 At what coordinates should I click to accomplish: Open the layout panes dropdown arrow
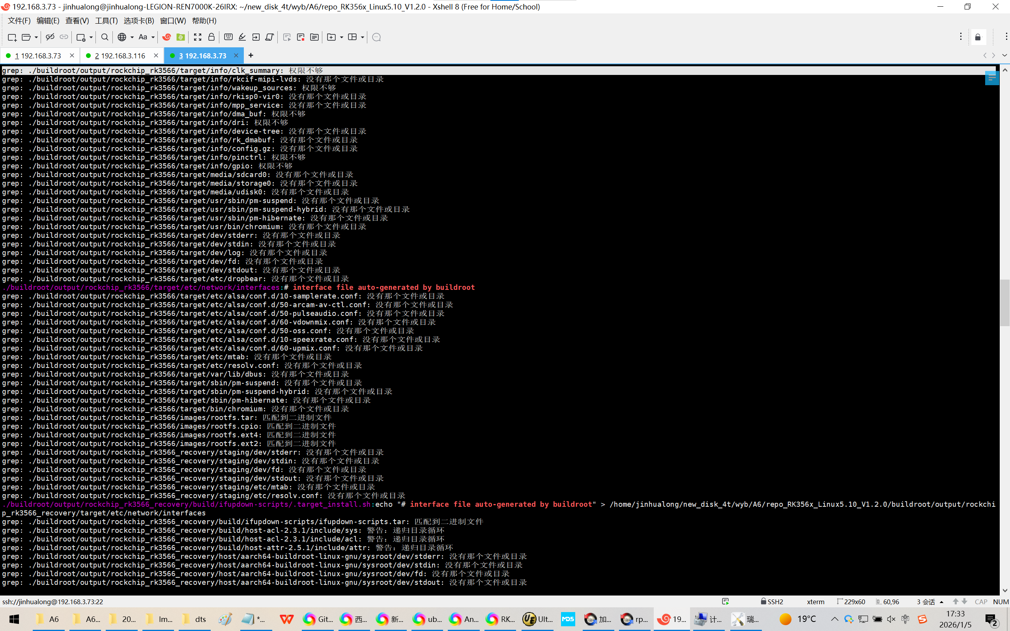tap(362, 37)
